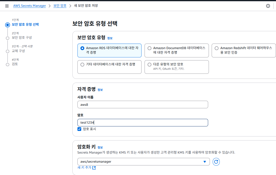This screenshot has width=276, height=175.
Task: Open the info panel icon
Action: click(x=268, y=6)
